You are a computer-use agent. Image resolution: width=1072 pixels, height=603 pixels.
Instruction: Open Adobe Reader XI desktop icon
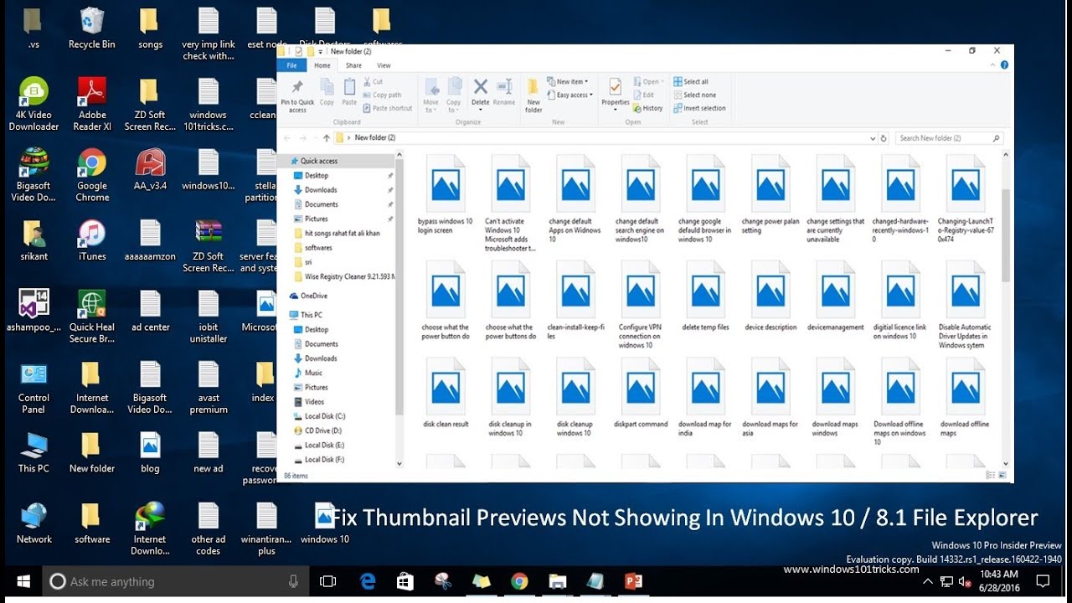[92, 105]
